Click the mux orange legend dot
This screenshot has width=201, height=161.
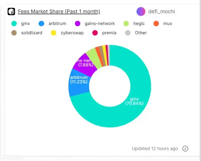(156, 24)
